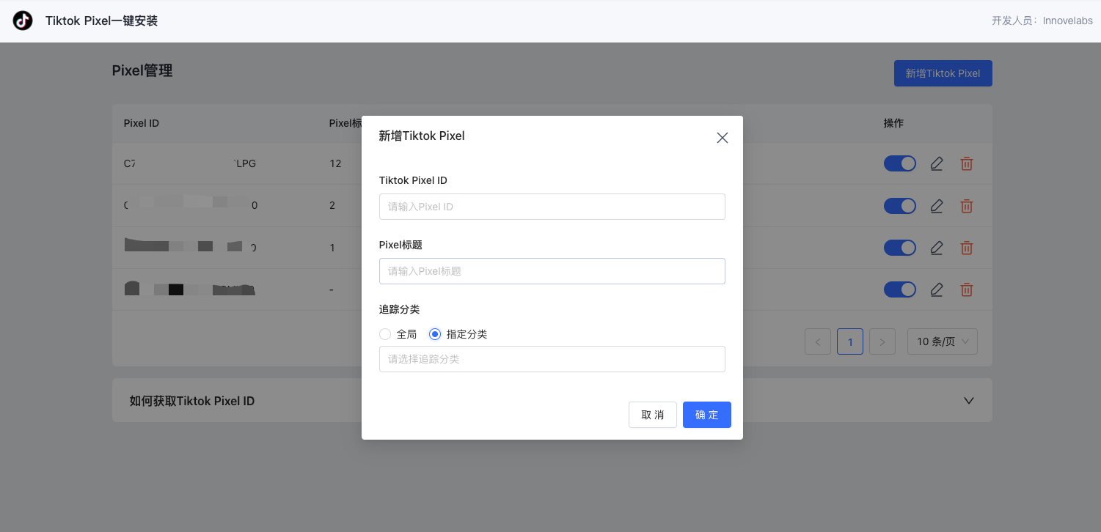This screenshot has width=1101, height=532.
Task: Open the 请选择追踪分类 dropdown
Action: coord(552,359)
